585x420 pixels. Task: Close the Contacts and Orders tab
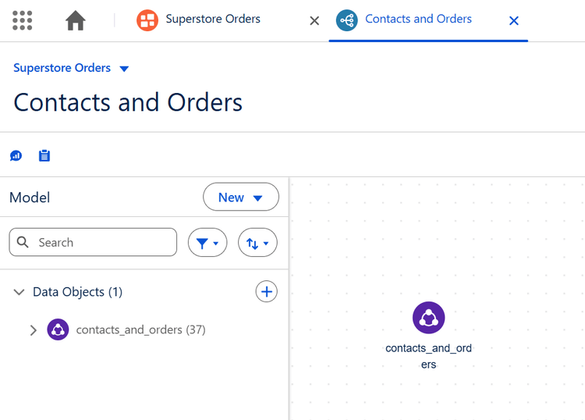click(x=514, y=21)
